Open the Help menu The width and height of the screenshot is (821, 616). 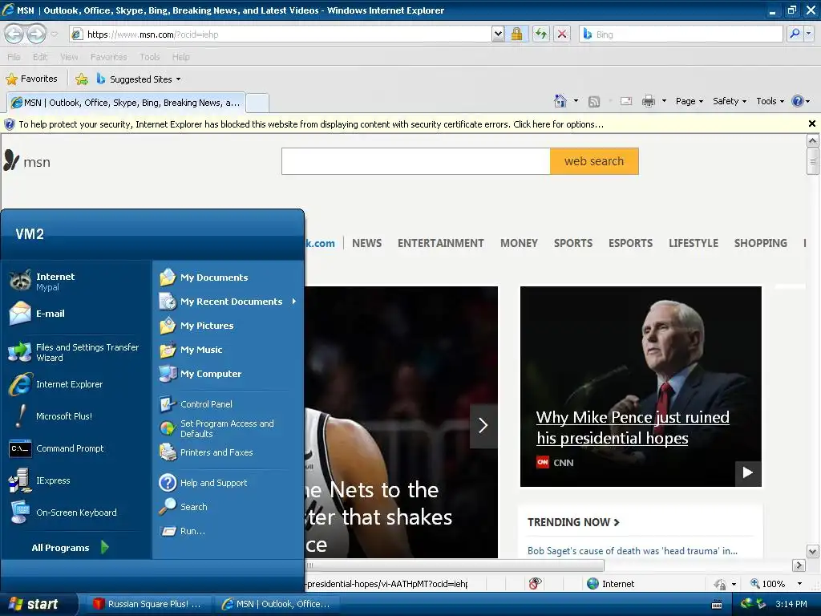(180, 57)
